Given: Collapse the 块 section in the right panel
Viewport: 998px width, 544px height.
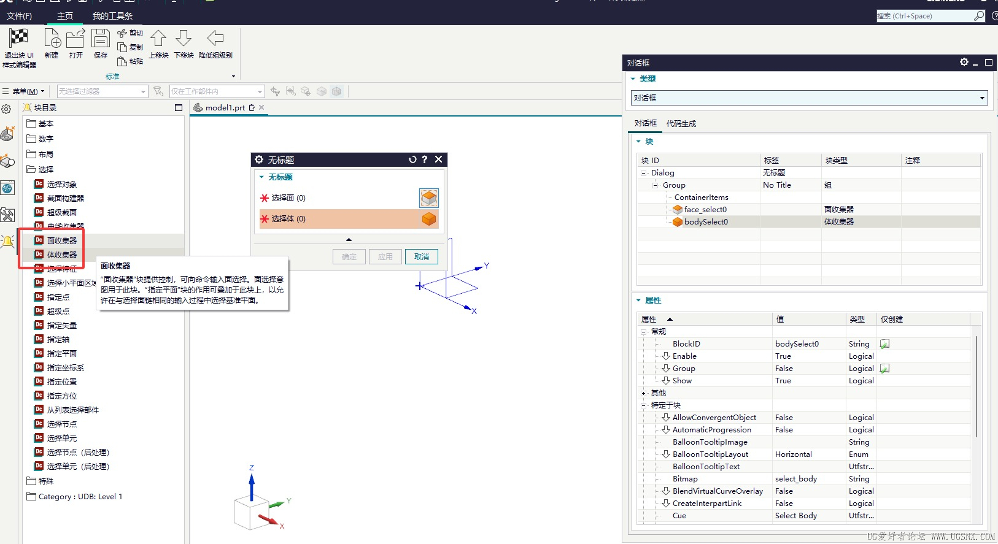Looking at the screenshot, I should [x=638, y=142].
